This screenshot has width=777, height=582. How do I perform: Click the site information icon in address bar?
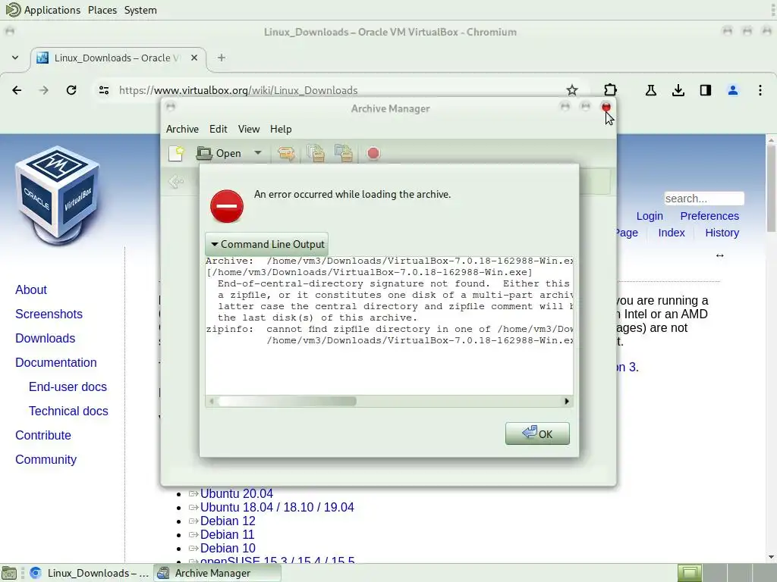(103, 90)
